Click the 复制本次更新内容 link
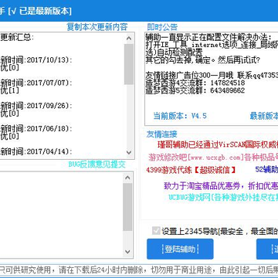Screen dimensions: 278x278 point(97,27)
